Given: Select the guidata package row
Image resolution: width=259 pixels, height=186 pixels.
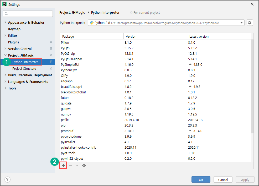Looking at the screenshot, I should point(155,103).
